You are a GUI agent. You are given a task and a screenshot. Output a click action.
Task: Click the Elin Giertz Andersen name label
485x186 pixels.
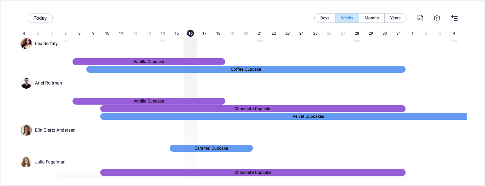coord(55,130)
